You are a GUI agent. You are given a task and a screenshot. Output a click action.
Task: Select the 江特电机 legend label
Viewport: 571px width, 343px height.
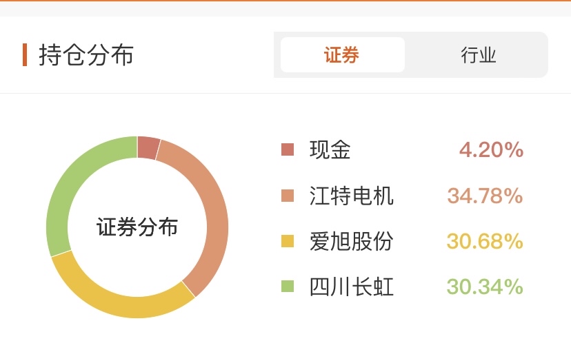coord(352,196)
